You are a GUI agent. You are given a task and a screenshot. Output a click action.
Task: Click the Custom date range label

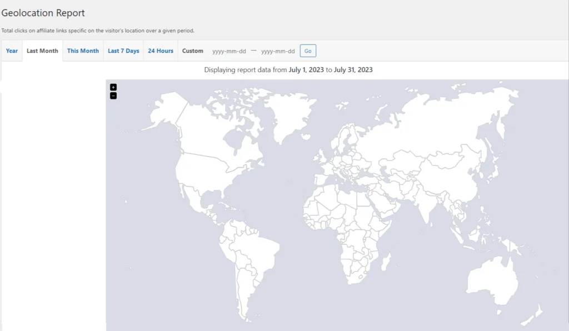point(193,51)
